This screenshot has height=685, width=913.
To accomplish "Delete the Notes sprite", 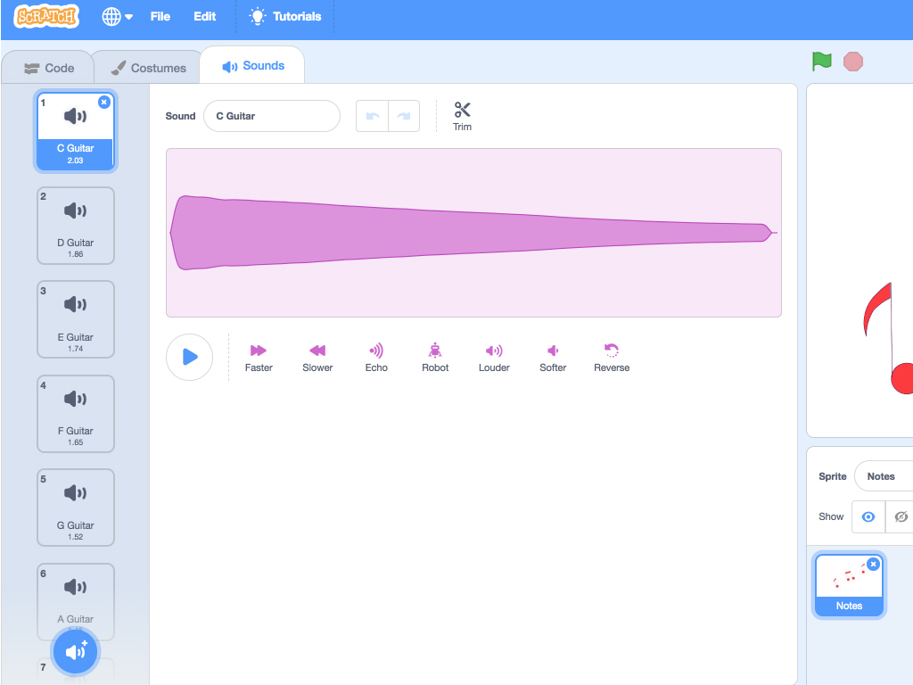I will [x=873, y=564].
